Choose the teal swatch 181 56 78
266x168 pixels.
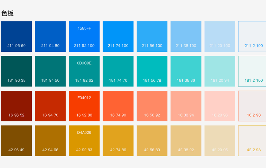(152, 71)
